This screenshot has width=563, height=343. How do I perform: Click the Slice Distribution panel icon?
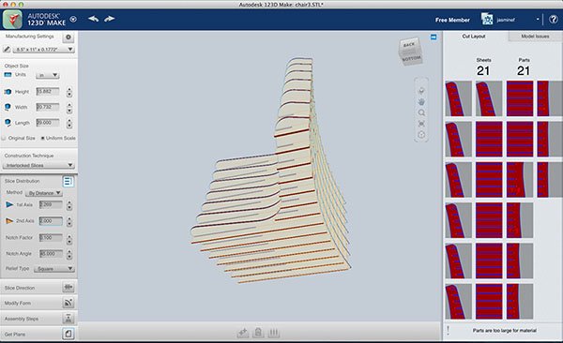(x=68, y=182)
